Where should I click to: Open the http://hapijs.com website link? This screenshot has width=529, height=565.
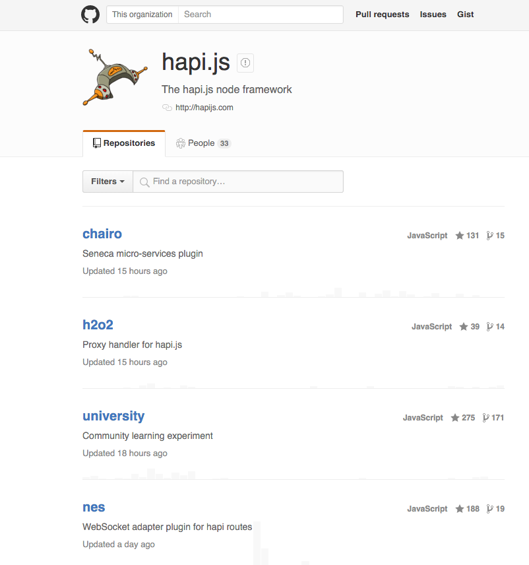tap(204, 108)
